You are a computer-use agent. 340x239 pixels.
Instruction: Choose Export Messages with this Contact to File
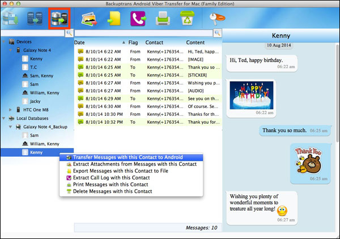131,171
